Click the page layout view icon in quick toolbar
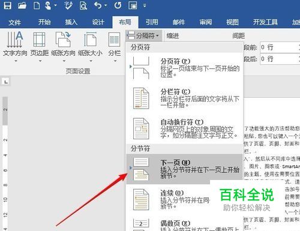 coord(133,5)
